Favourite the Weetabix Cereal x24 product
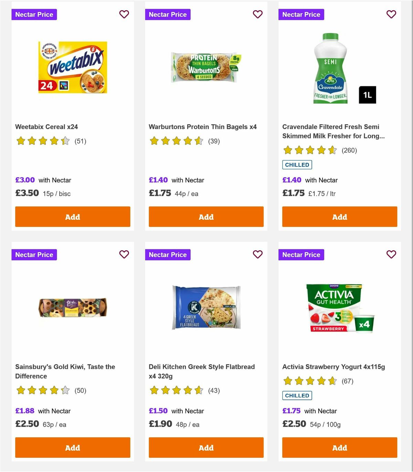This screenshot has width=413, height=472. [x=124, y=14]
